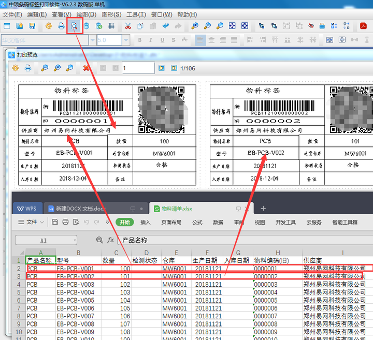Open the database settings icon

click(87, 26)
